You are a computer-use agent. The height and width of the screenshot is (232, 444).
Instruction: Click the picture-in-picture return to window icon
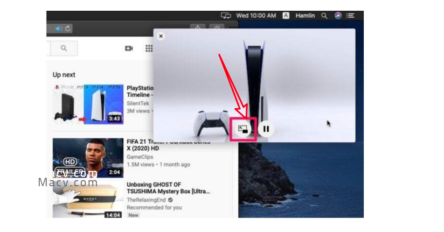coord(243,129)
